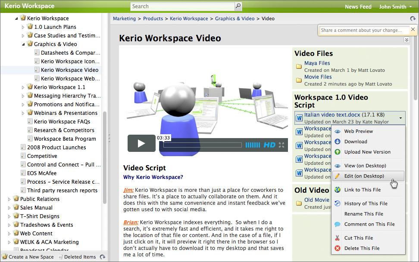Open Workspace Beta Program page

click(x=65, y=139)
